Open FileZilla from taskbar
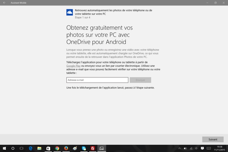Screen dimensions: 228x152 click(93, 148)
